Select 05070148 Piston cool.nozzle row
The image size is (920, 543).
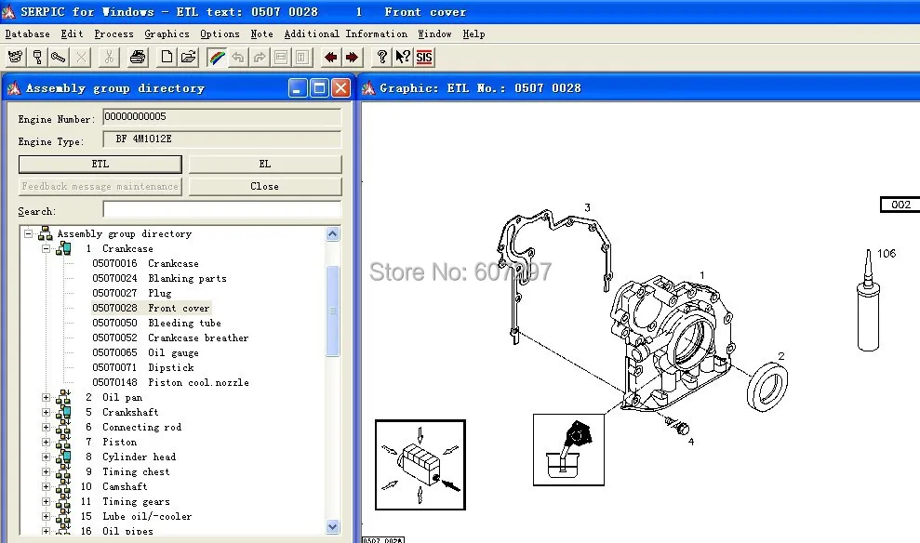[171, 382]
